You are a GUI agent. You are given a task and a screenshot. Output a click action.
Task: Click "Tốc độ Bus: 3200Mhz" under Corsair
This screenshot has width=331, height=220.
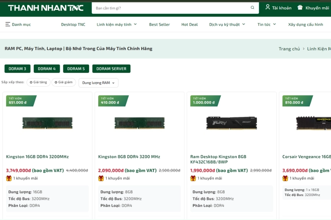pos(302,195)
